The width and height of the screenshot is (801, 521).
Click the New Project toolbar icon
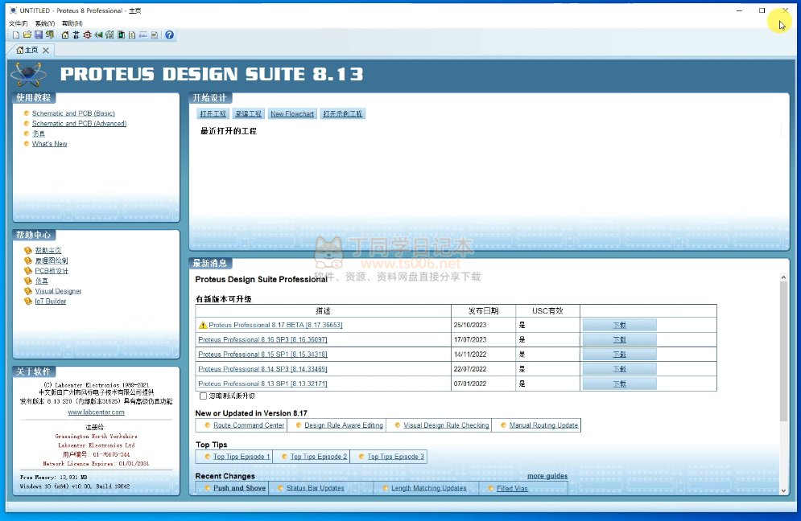(x=15, y=35)
